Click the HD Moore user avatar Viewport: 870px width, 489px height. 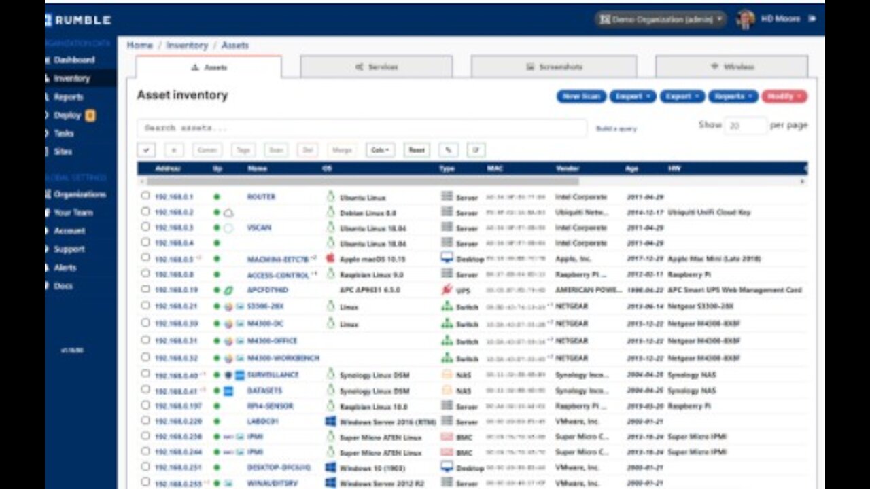746,19
